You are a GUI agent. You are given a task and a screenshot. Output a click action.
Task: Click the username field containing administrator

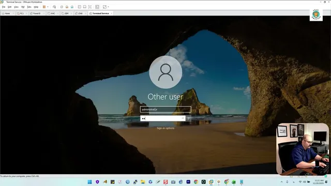(x=165, y=110)
